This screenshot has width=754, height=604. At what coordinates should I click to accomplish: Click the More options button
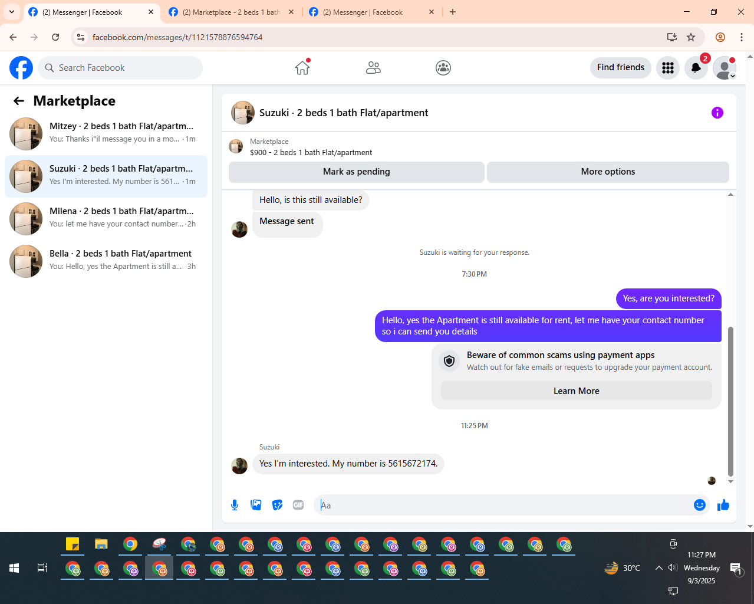pyautogui.click(x=608, y=172)
